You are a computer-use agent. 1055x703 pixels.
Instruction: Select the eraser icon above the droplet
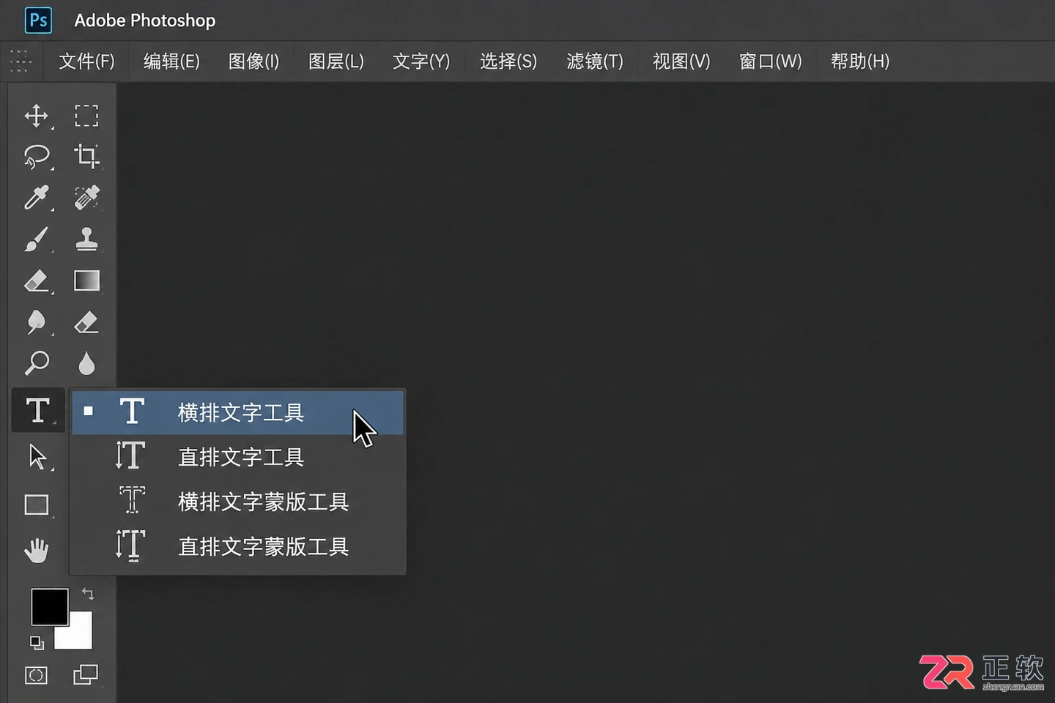tap(86, 322)
